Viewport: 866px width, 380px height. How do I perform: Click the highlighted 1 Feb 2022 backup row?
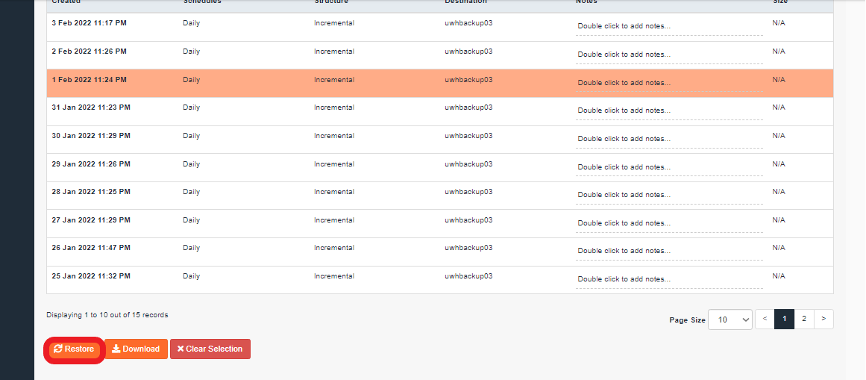click(90, 80)
